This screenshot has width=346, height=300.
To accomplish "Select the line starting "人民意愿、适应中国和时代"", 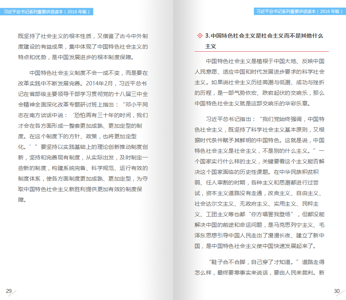I will pos(260,72).
